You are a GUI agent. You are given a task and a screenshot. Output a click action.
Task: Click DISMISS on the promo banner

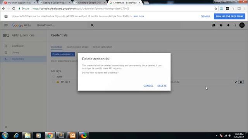pyautogui.click(x=205, y=16)
